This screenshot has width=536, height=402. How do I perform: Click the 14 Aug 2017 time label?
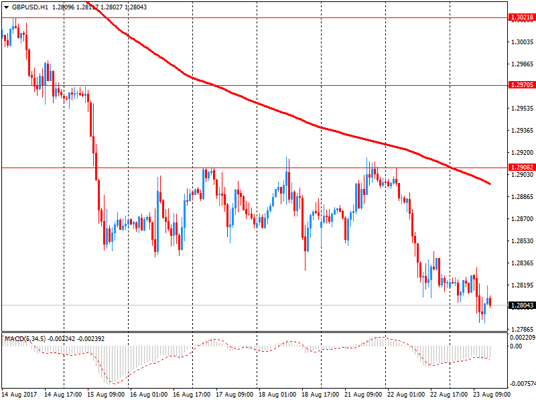(x=19, y=395)
